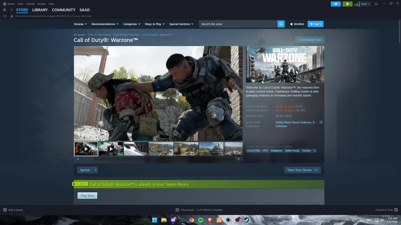Select the Shooter tag

pos(306,151)
